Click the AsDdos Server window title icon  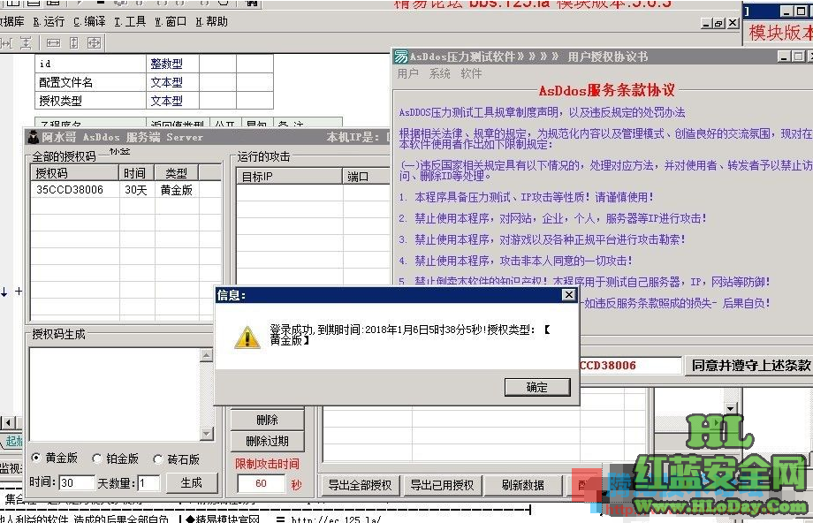(x=34, y=137)
